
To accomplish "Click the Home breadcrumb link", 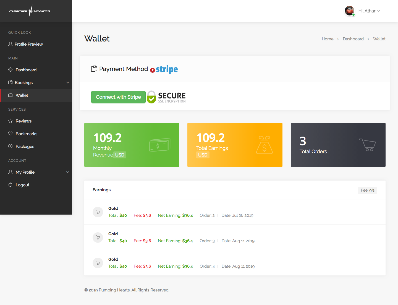I will tap(328, 39).
